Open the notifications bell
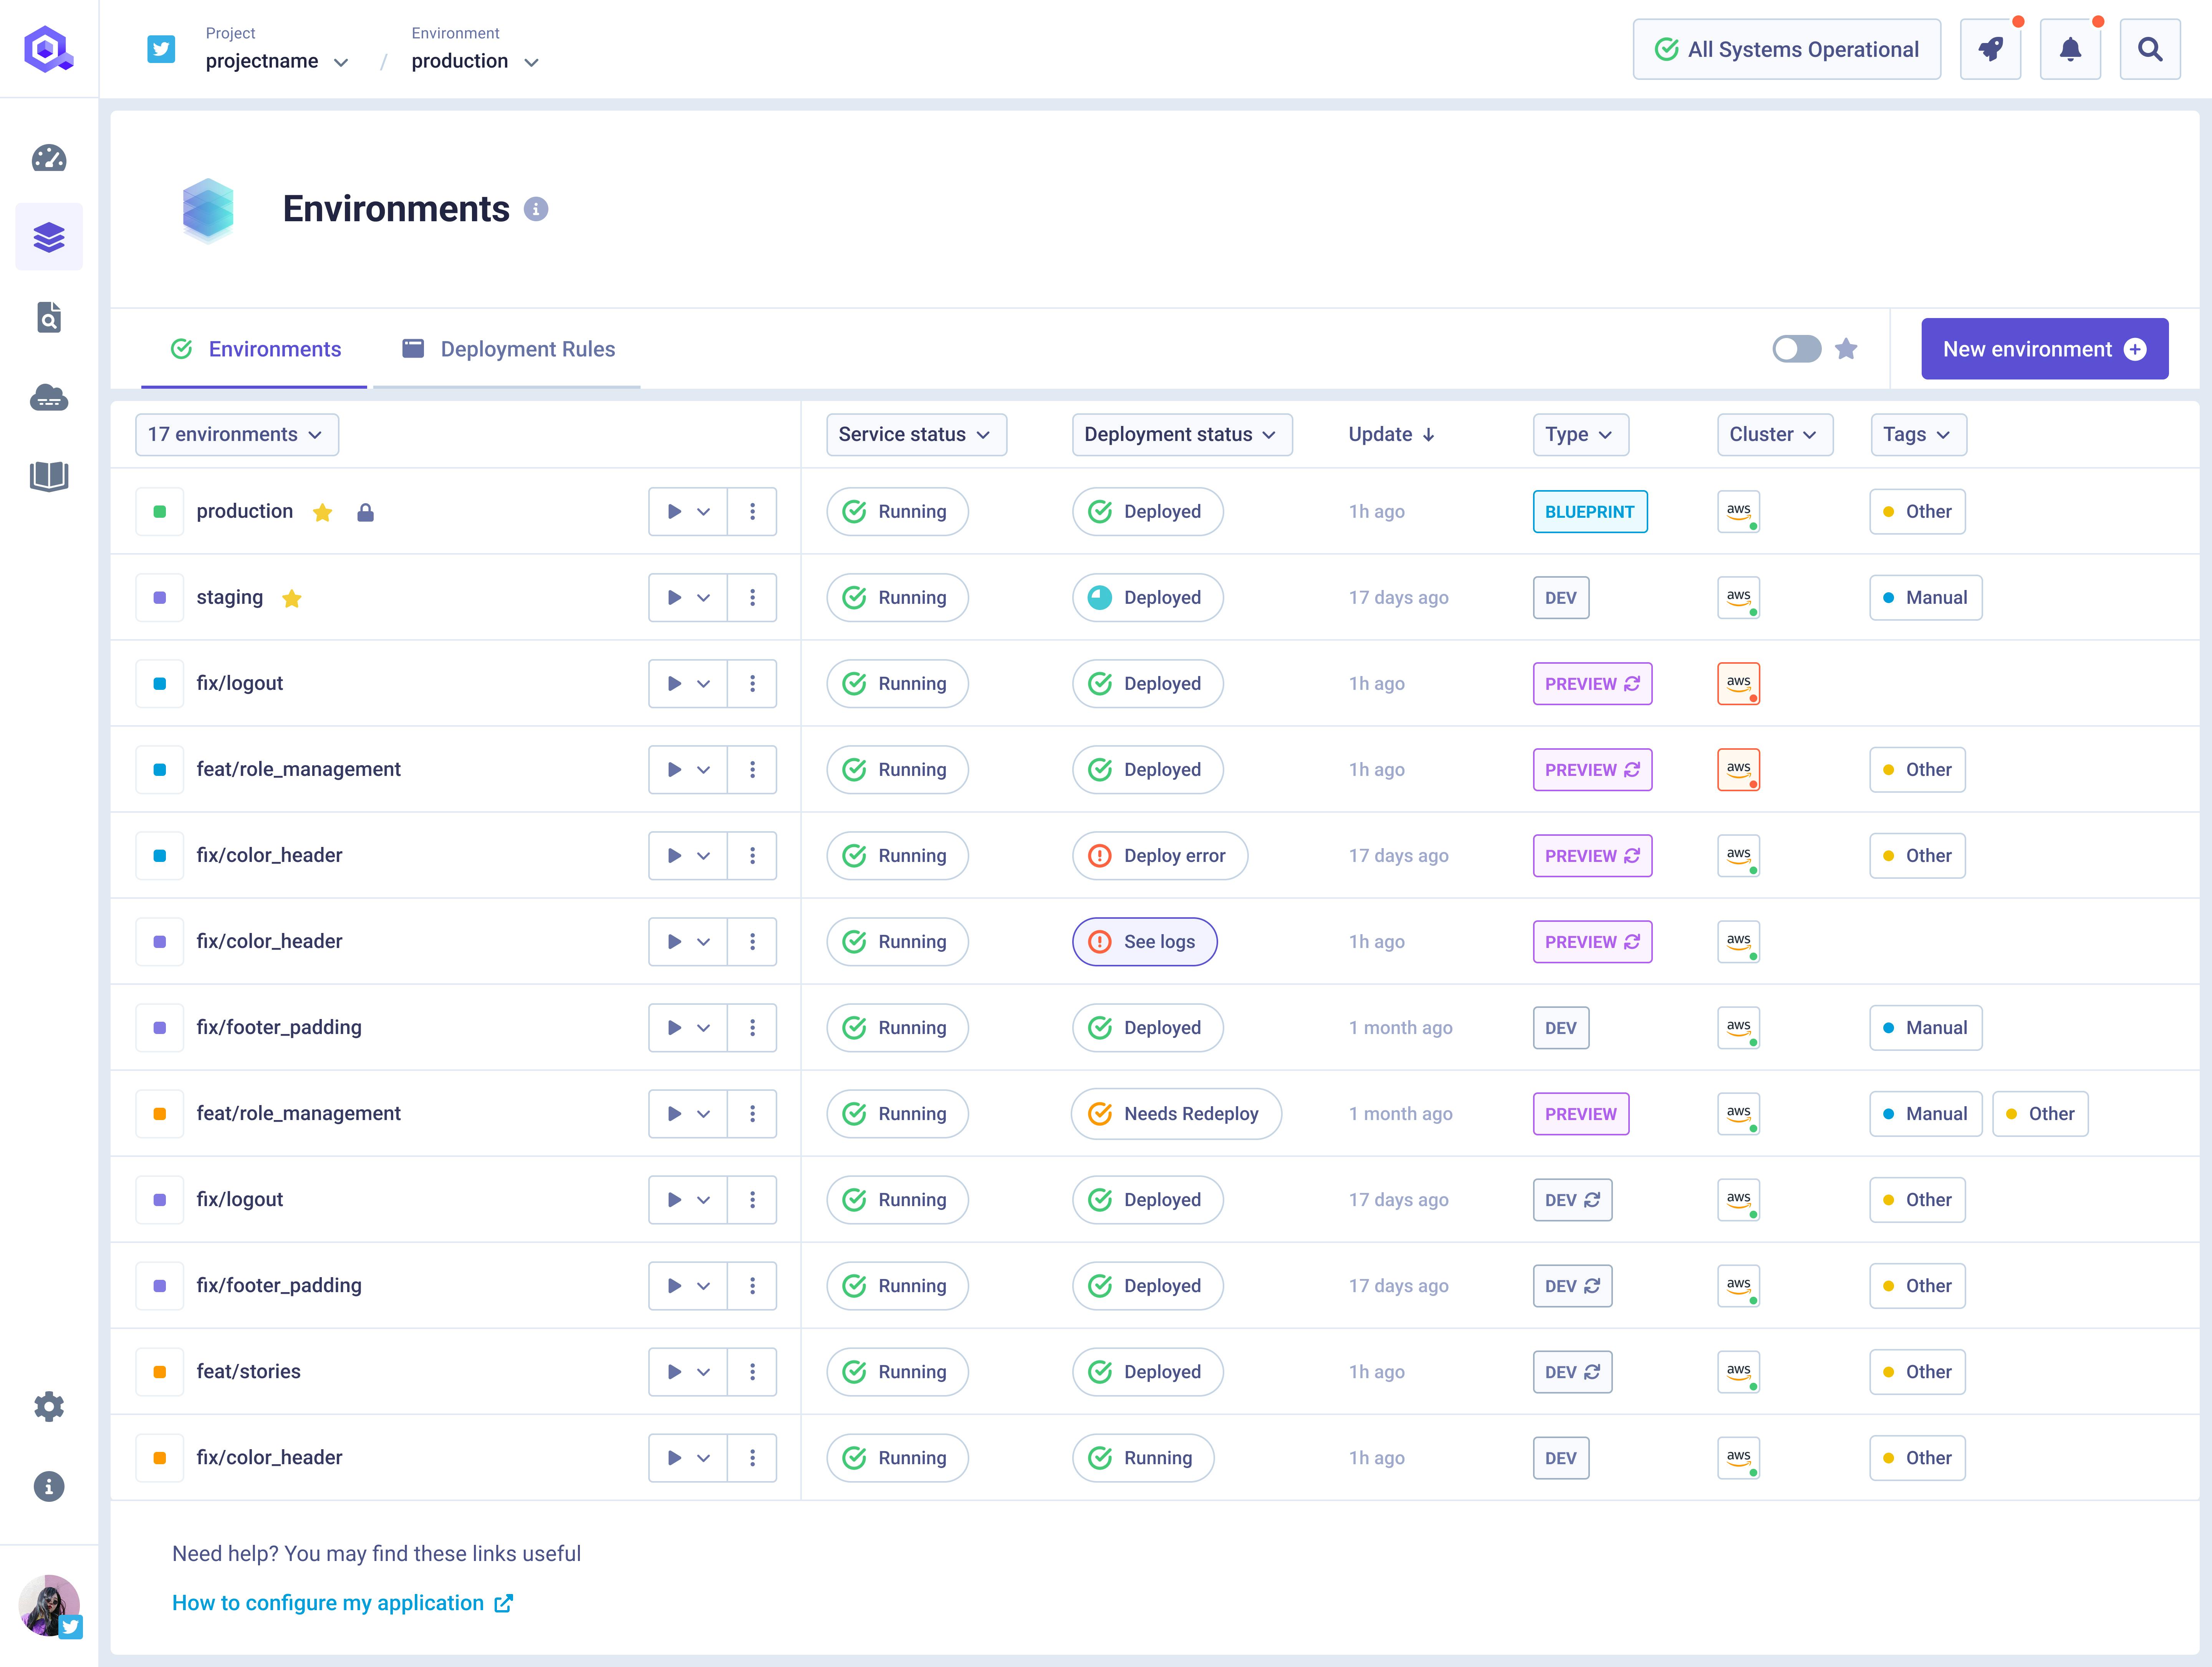2212x1667 pixels. (x=2070, y=49)
